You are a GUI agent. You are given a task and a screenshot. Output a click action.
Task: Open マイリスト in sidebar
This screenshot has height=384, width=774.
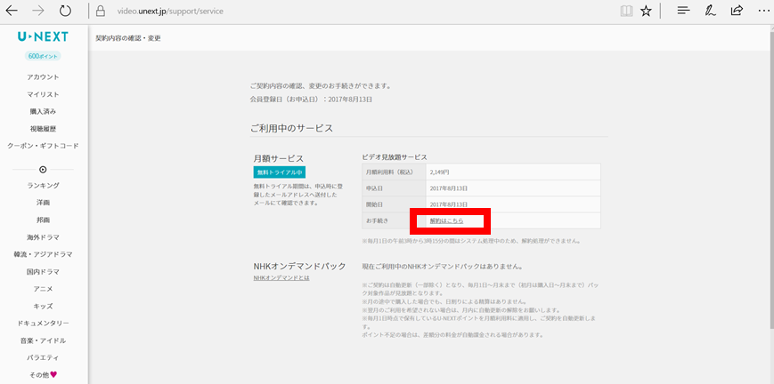tap(43, 94)
